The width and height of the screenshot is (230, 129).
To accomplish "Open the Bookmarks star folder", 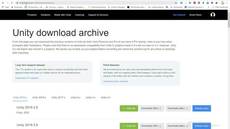I will click(17, 7).
